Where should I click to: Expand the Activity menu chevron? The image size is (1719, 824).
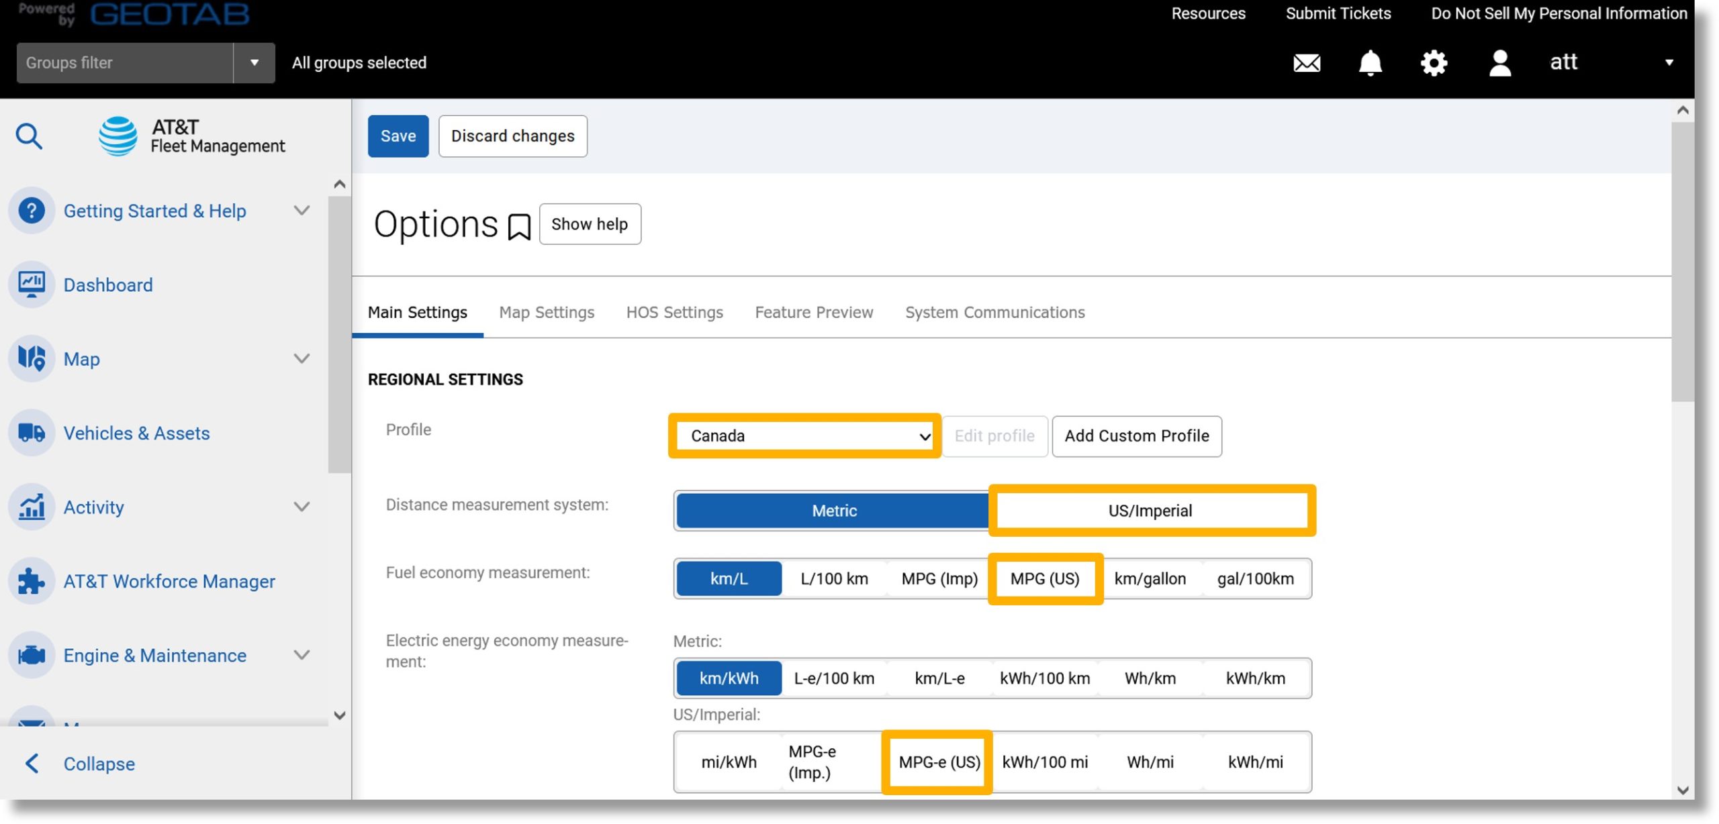coord(302,507)
